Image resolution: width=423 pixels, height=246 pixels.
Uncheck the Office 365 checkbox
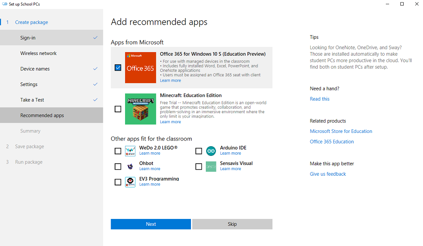point(118,68)
